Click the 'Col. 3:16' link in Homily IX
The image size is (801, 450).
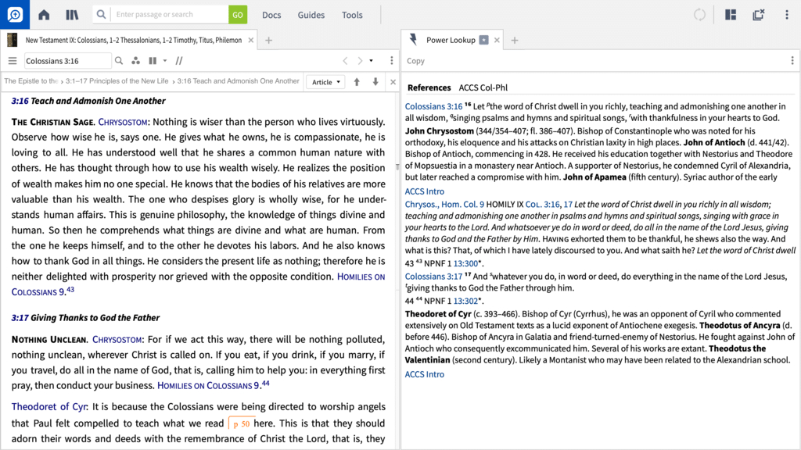[542, 204]
